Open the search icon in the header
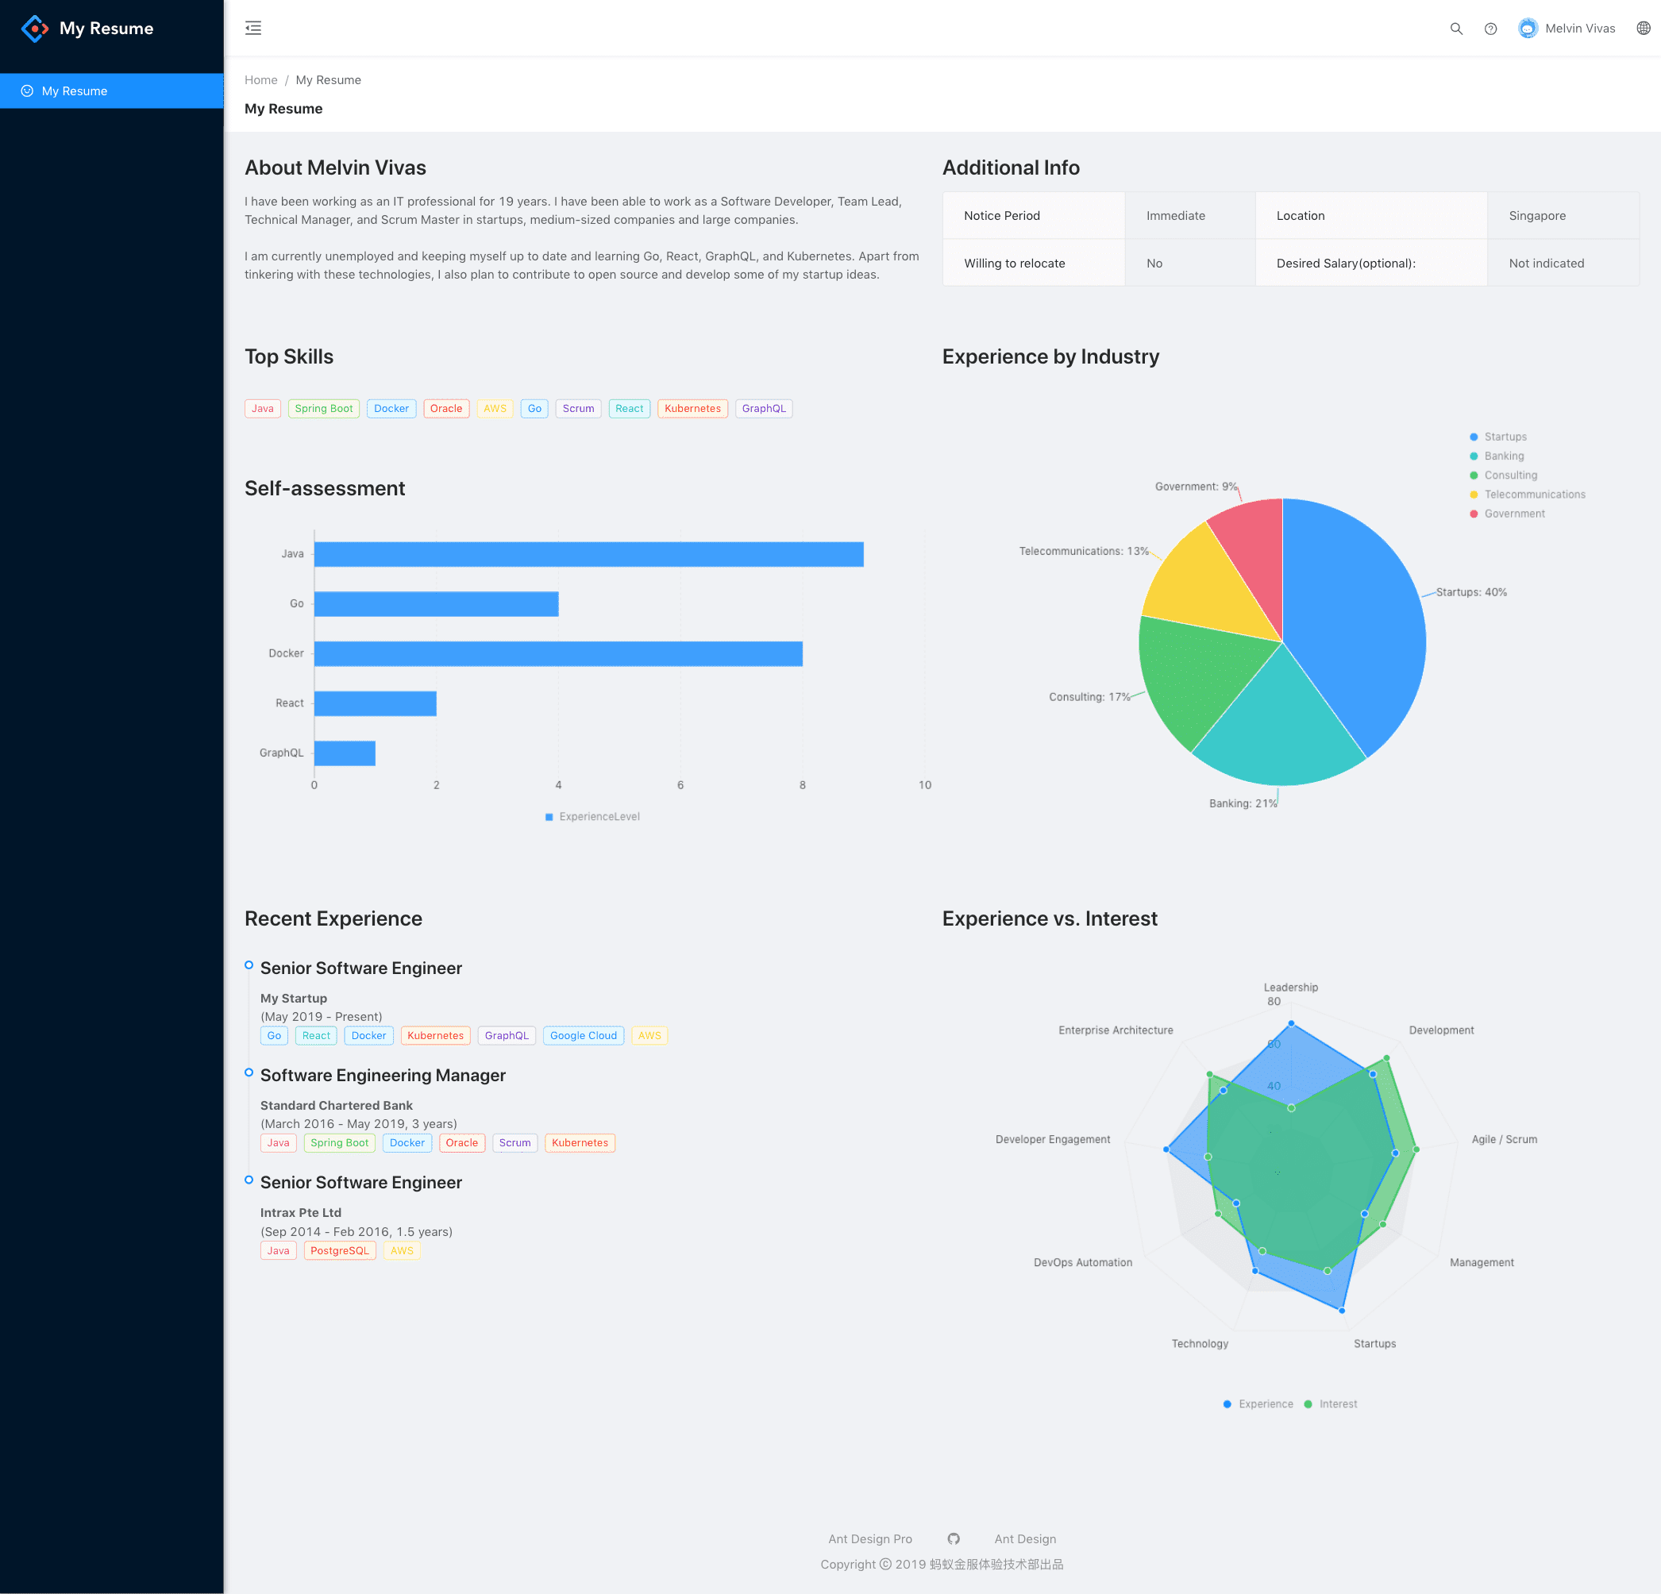This screenshot has height=1594, width=1661. (x=1456, y=28)
